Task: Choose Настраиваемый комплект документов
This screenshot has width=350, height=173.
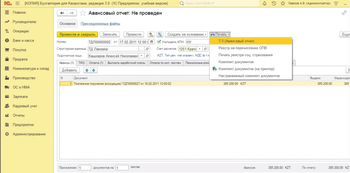Action: coord(251,76)
